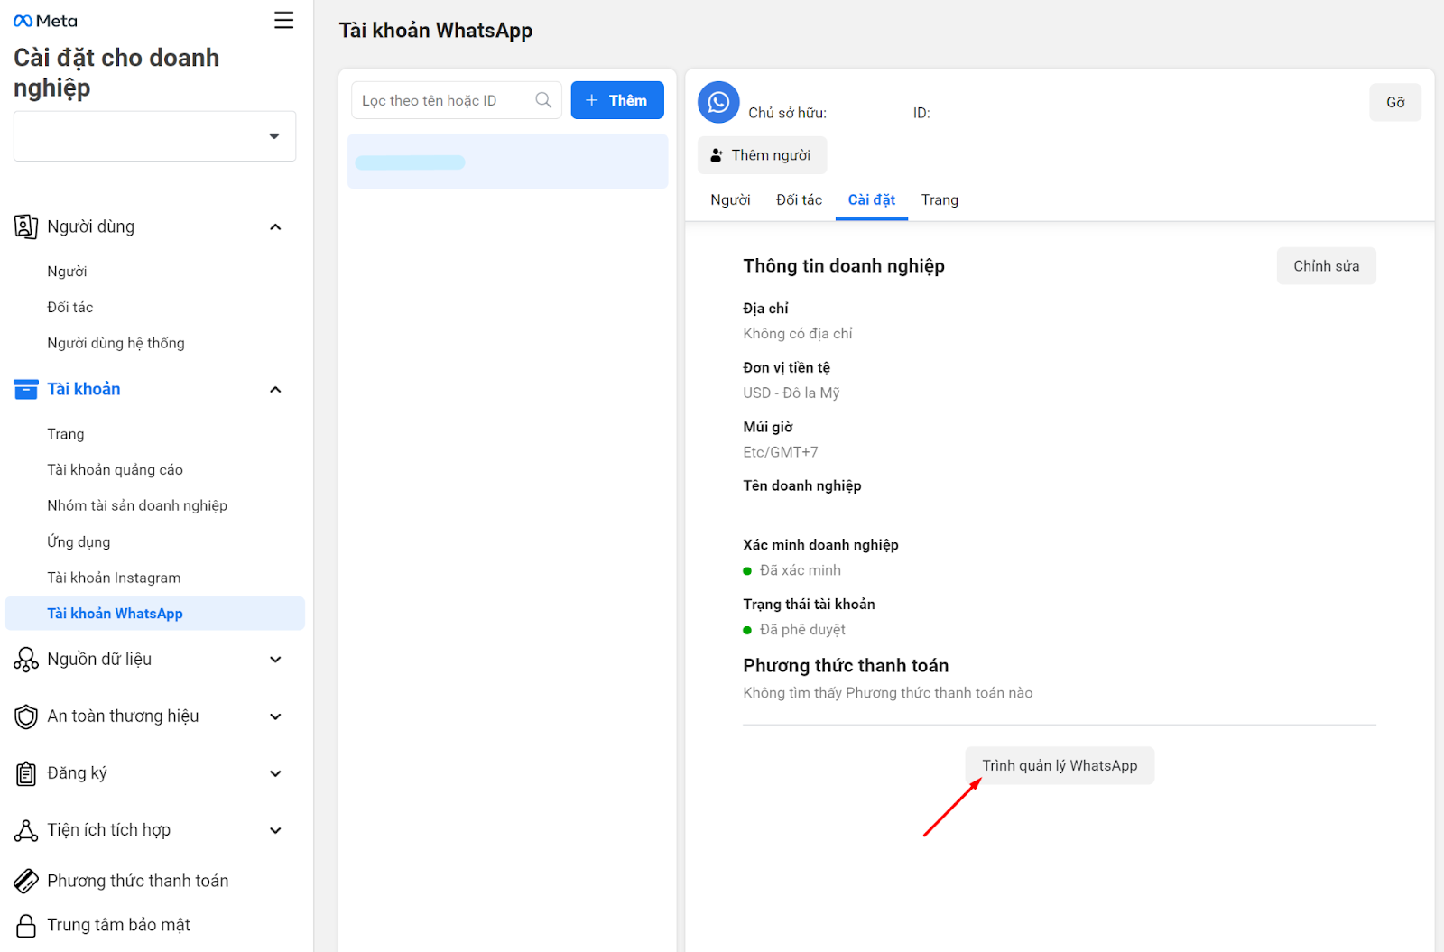
Task: Click the Gỡ remove button
Action: pos(1395,102)
